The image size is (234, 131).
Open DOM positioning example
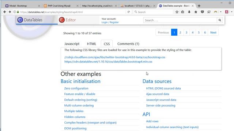click(x=75, y=128)
